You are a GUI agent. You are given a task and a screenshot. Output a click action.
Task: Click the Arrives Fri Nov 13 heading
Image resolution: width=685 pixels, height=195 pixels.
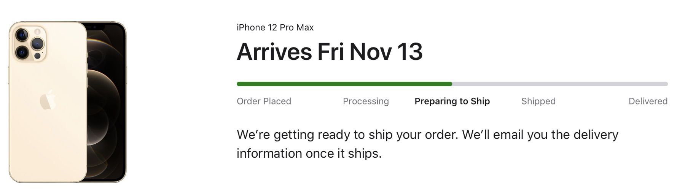click(330, 52)
